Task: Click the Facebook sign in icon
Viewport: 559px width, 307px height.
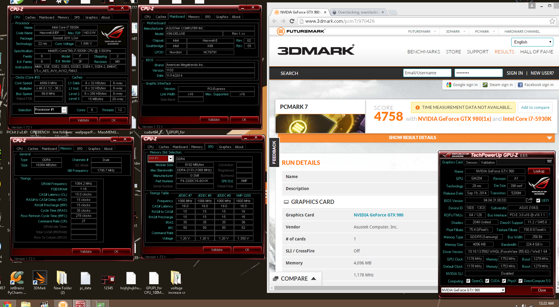Action: pos(520,85)
